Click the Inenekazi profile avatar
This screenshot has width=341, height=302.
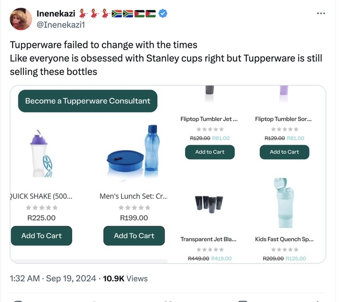(x=21, y=19)
